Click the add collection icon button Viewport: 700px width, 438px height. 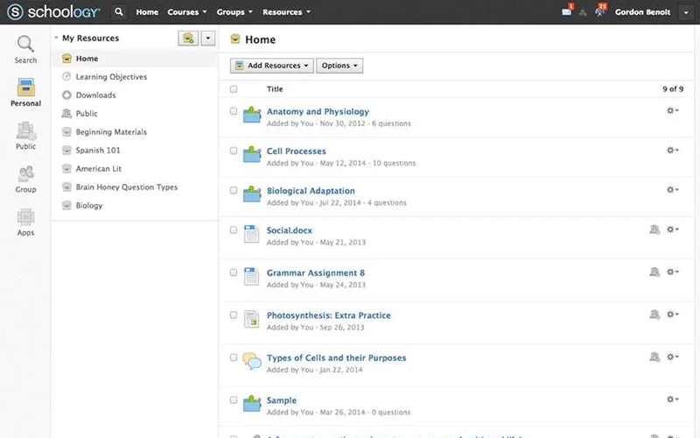click(x=188, y=39)
